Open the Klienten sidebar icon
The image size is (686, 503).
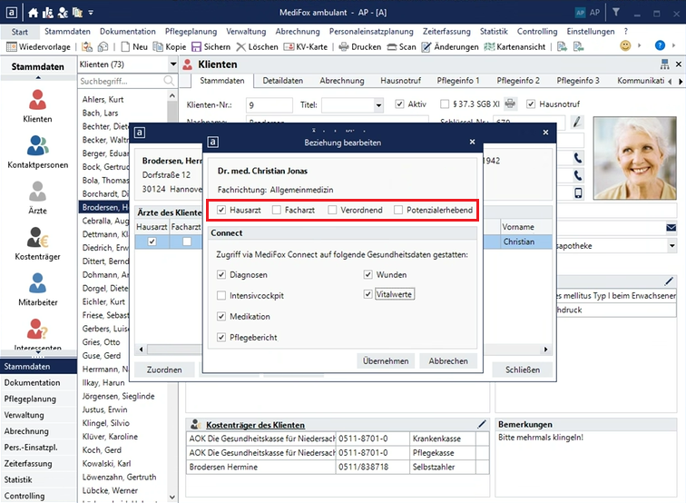(x=36, y=104)
